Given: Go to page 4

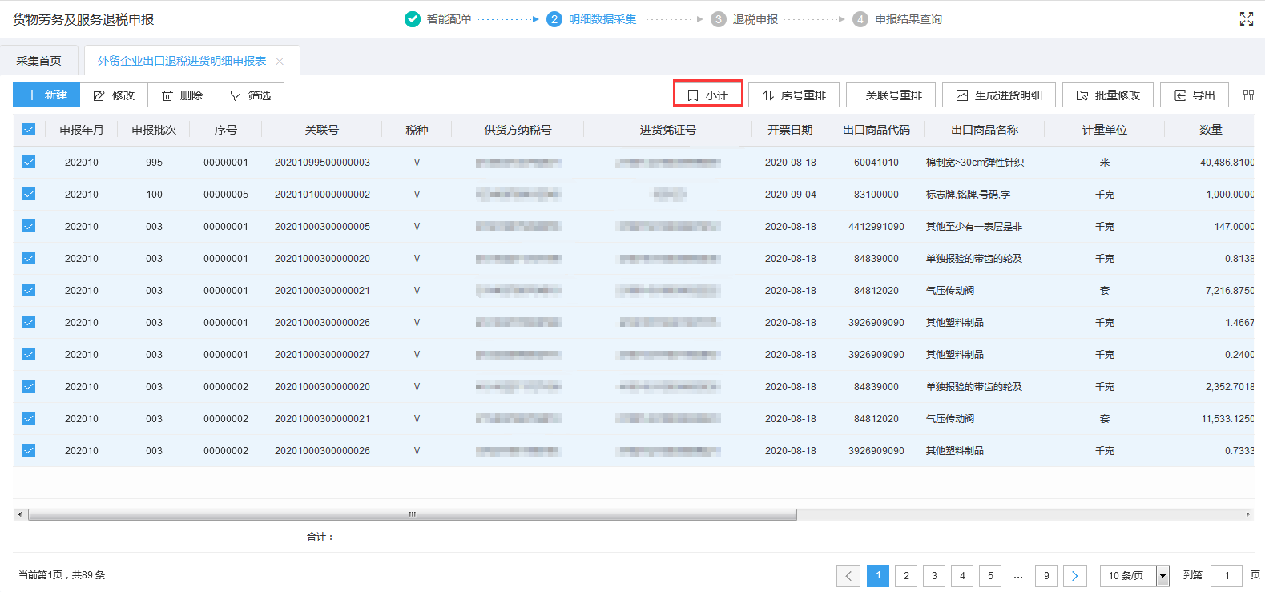Looking at the screenshot, I should coord(962,575).
